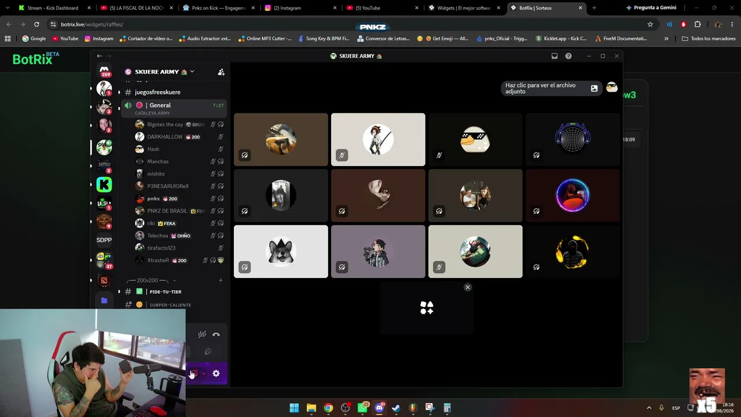Click the yellow flame hooded avatar tile
This screenshot has height=417, width=741.
pyautogui.click(x=573, y=251)
